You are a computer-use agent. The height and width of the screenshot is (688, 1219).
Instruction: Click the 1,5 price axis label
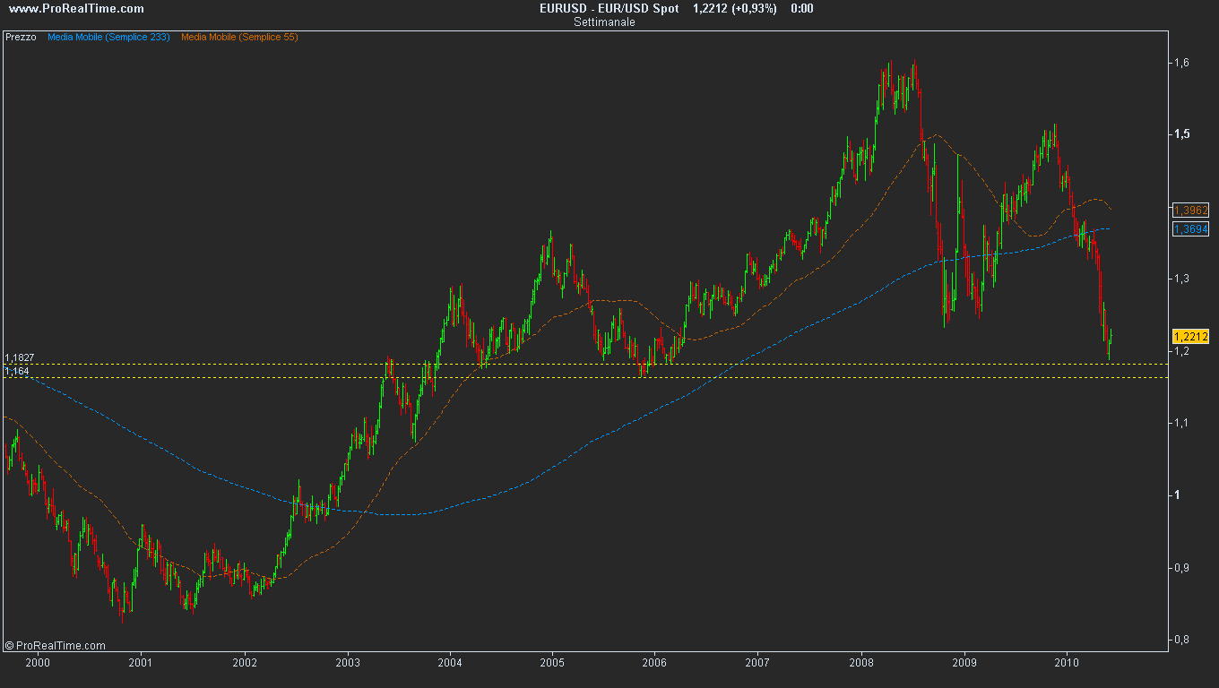pyautogui.click(x=1181, y=133)
